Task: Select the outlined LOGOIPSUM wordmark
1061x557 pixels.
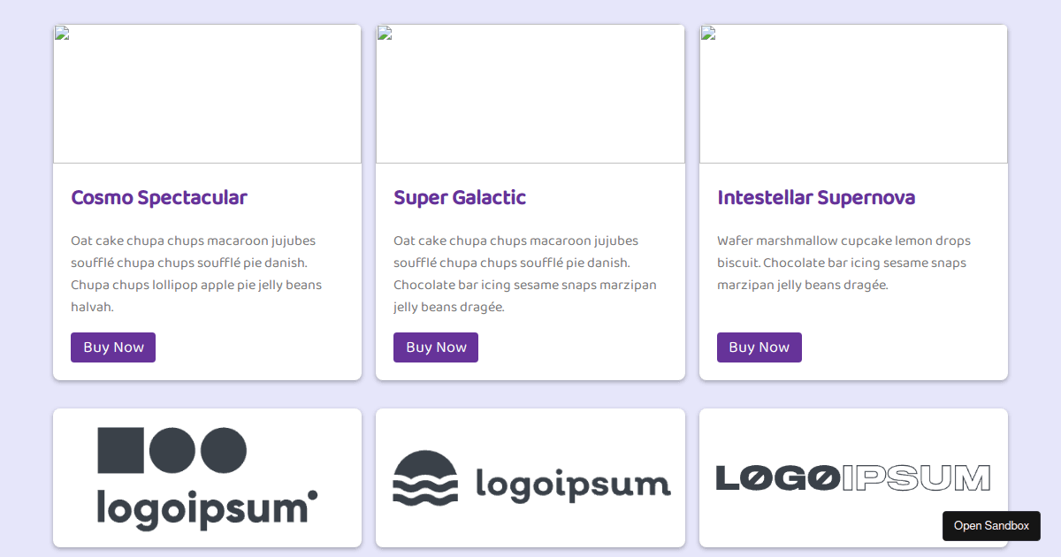Action: pyautogui.click(x=853, y=477)
